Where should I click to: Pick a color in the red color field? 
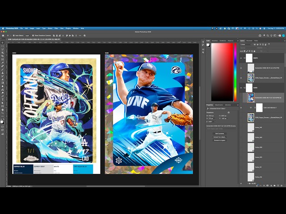pyautogui.click(x=222, y=72)
